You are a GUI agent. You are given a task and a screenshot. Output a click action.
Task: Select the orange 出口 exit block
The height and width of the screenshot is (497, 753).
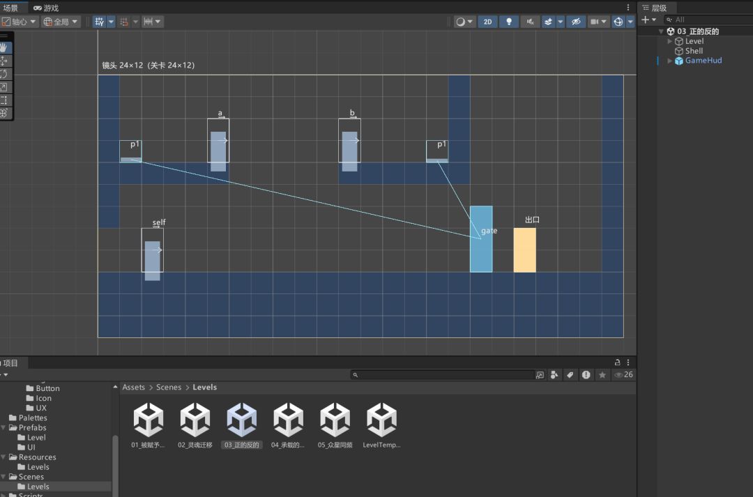click(524, 250)
